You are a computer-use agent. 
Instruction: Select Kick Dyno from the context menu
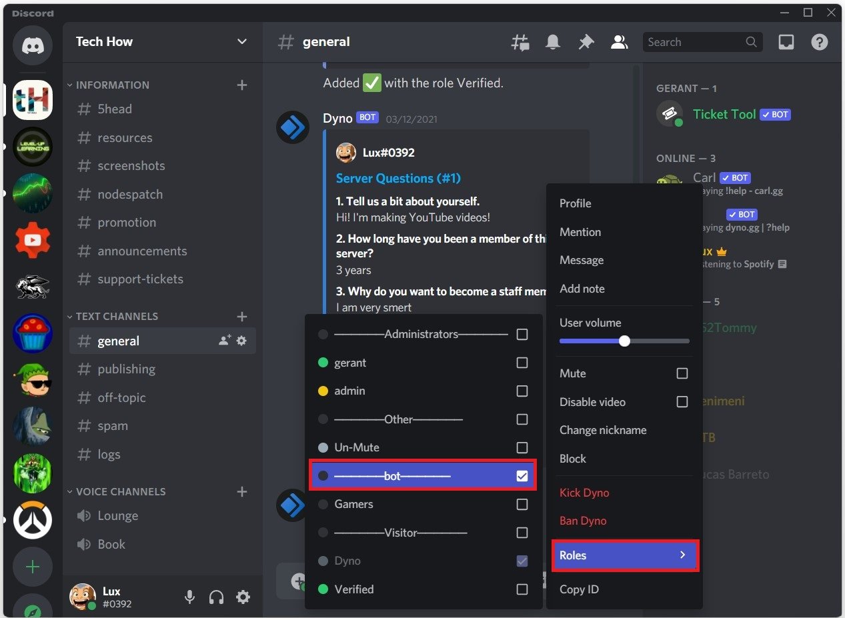[584, 492]
